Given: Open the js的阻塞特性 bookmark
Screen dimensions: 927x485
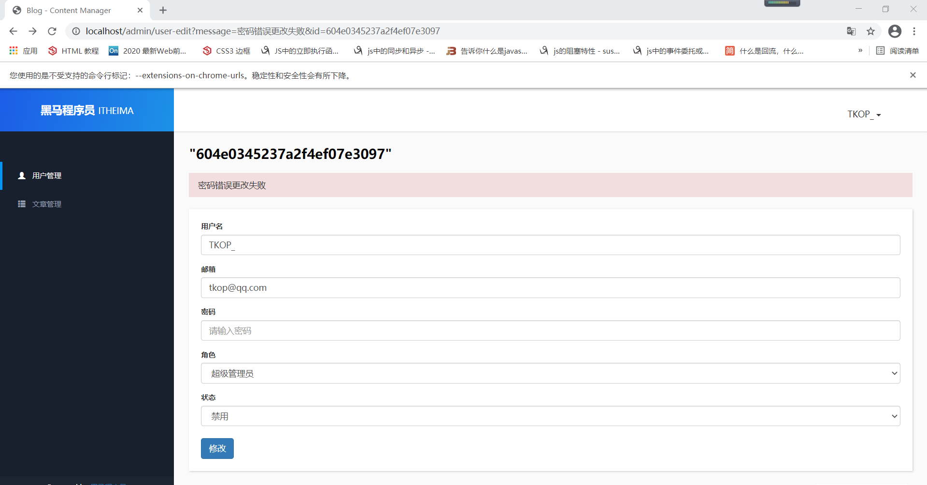Looking at the screenshot, I should [x=580, y=51].
